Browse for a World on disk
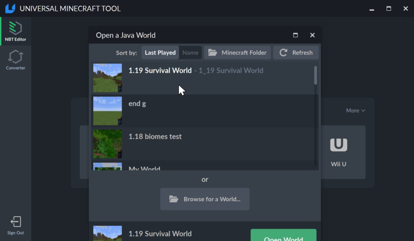This screenshot has width=414, height=241. 205,199
